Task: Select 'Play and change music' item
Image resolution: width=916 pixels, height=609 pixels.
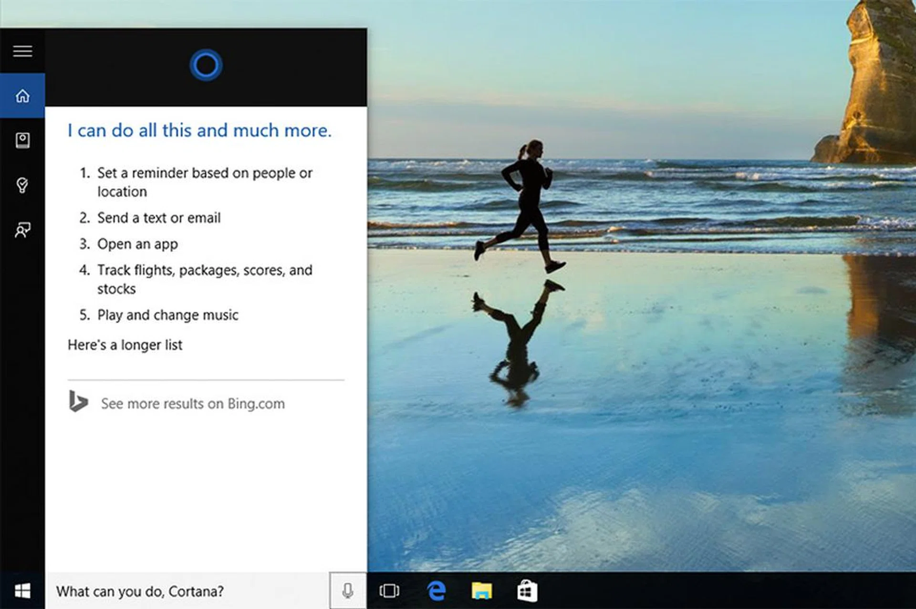Action: pos(167,315)
